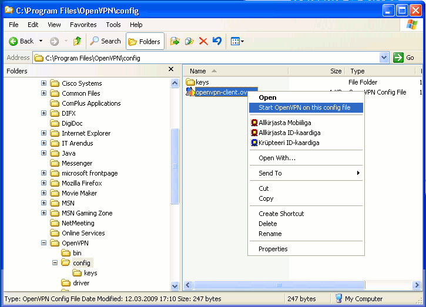
Task: Click the address path field
Action: (206, 58)
